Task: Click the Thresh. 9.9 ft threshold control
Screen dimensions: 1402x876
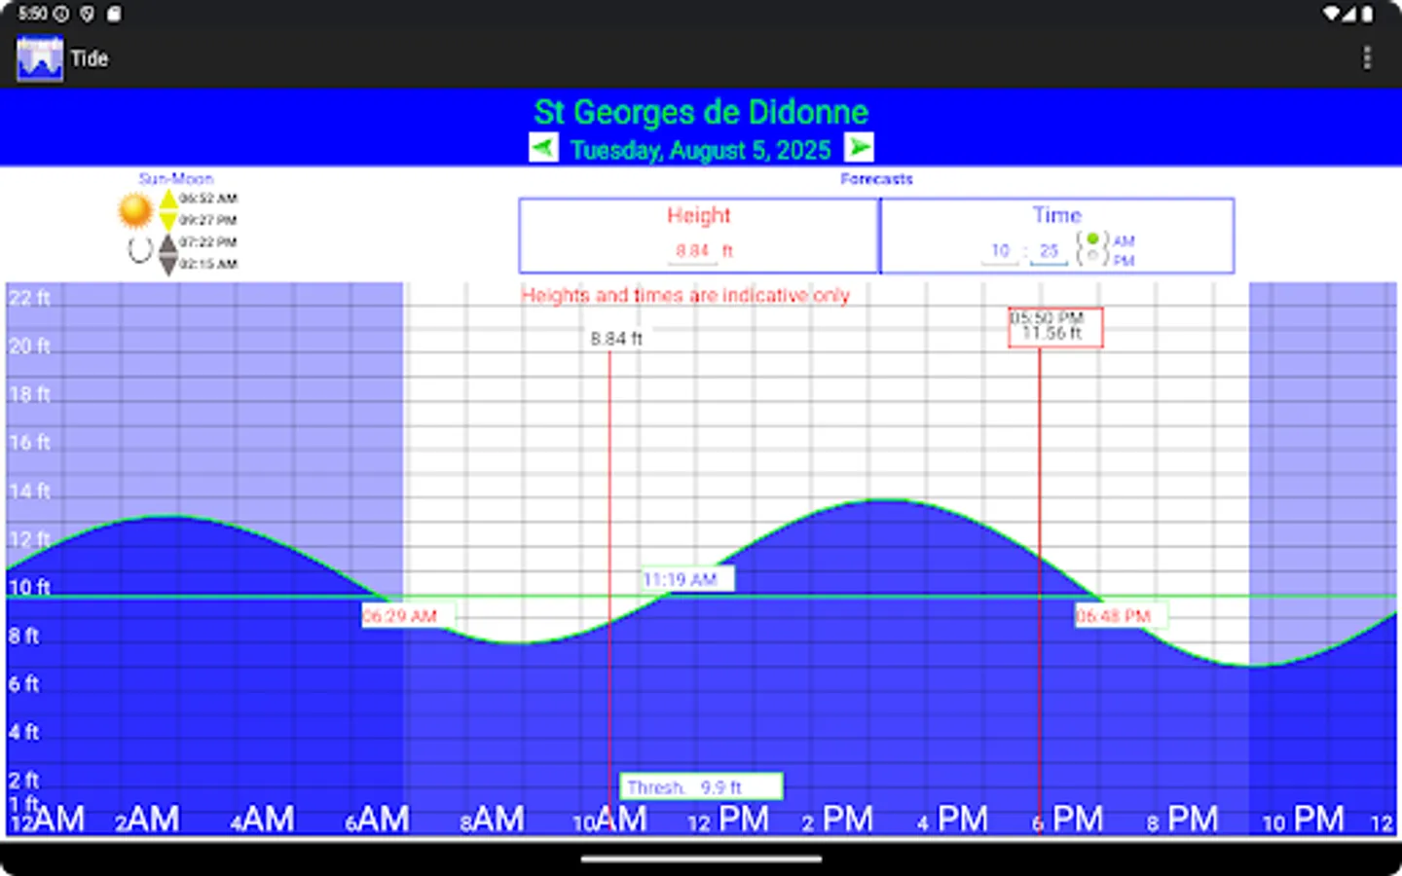Action: 701,786
